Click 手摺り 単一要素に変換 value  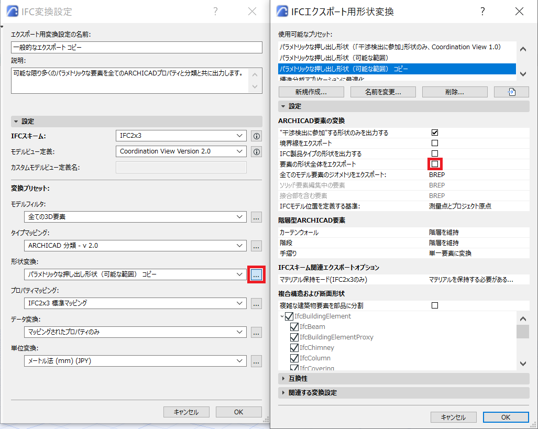point(450,254)
